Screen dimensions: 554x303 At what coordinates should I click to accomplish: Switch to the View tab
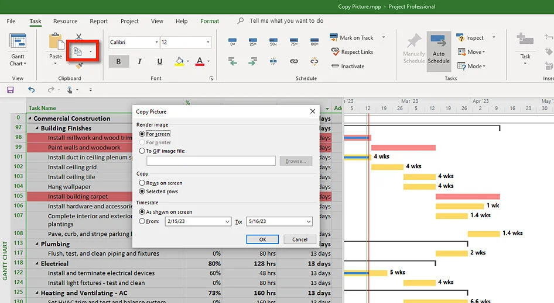click(x=157, y=21)
